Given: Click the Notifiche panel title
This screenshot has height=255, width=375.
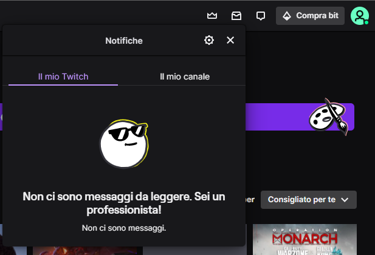Looking at the screenshot, I should coord(124,41).
